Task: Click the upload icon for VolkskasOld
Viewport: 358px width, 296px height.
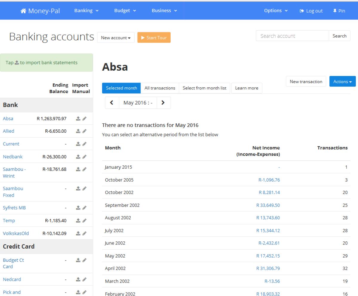Action: (x=78, y=233)
